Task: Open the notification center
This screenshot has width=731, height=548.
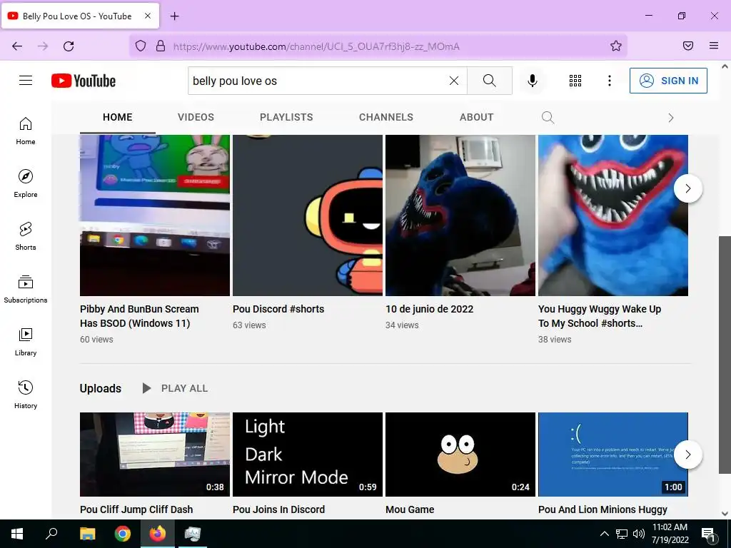Action: pyautogui.click(x=707, y=534)
